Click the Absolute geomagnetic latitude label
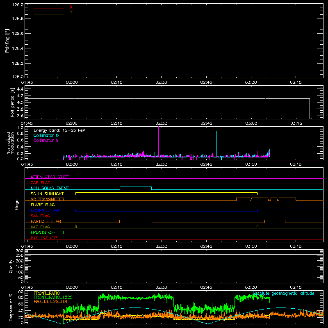The image size is (328, 328). click(x=283, y=293)
